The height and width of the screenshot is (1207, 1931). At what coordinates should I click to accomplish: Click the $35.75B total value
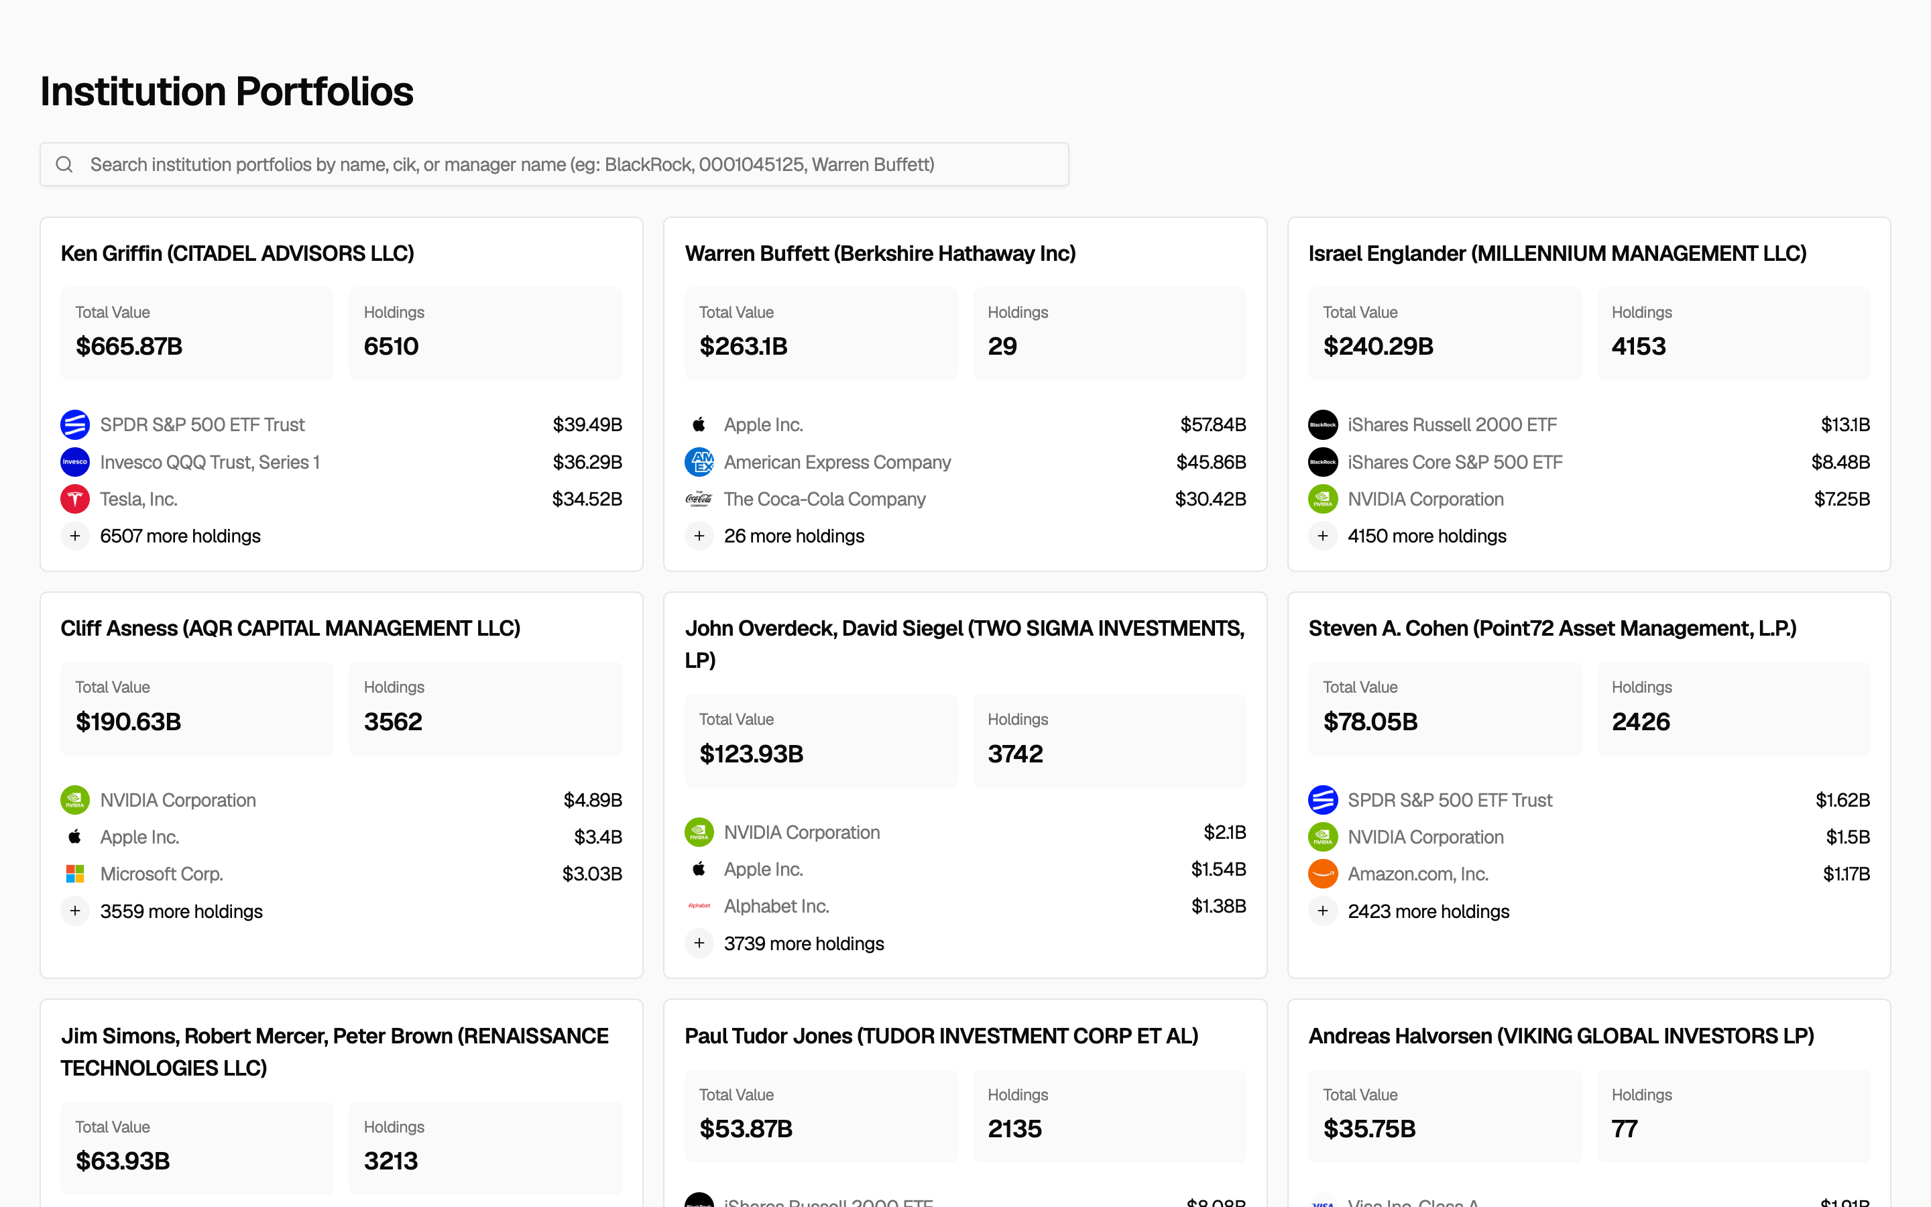point(1369,1129)
